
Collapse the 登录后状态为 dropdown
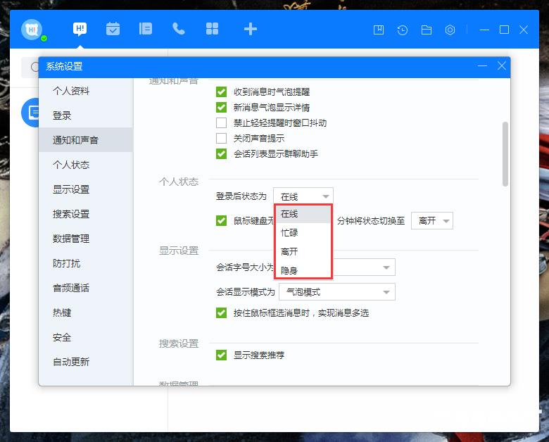click(303, 196)
